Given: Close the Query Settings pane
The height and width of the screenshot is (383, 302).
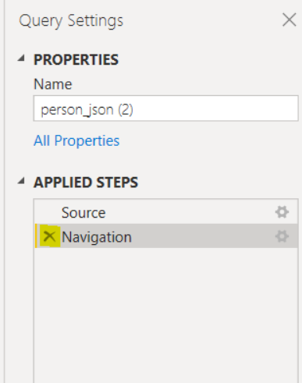Looking at the screenshot, I should [290, 20].
